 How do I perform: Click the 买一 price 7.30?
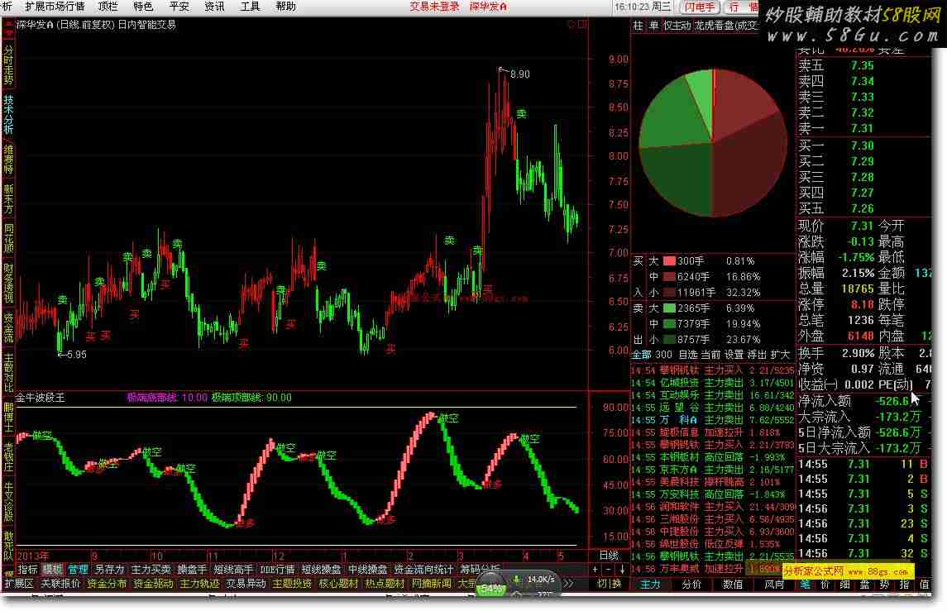862,146
